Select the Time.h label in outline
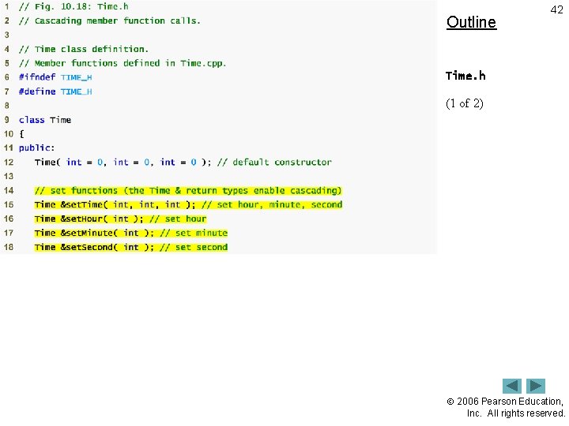Viewport: 569px width, 426px height. [465, 76]
